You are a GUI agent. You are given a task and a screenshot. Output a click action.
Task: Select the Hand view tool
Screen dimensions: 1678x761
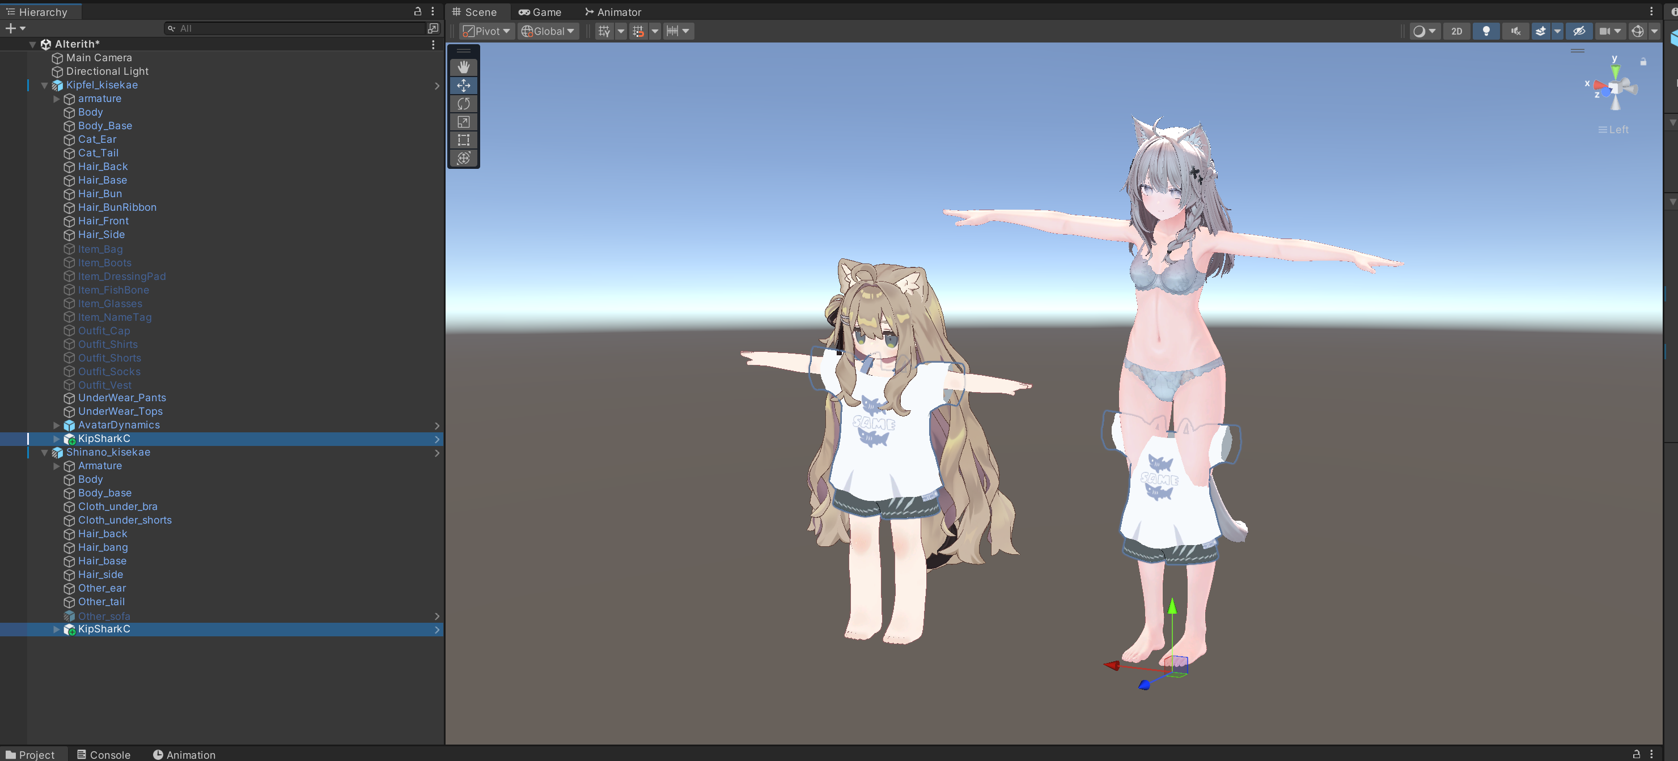coord(463,67)
